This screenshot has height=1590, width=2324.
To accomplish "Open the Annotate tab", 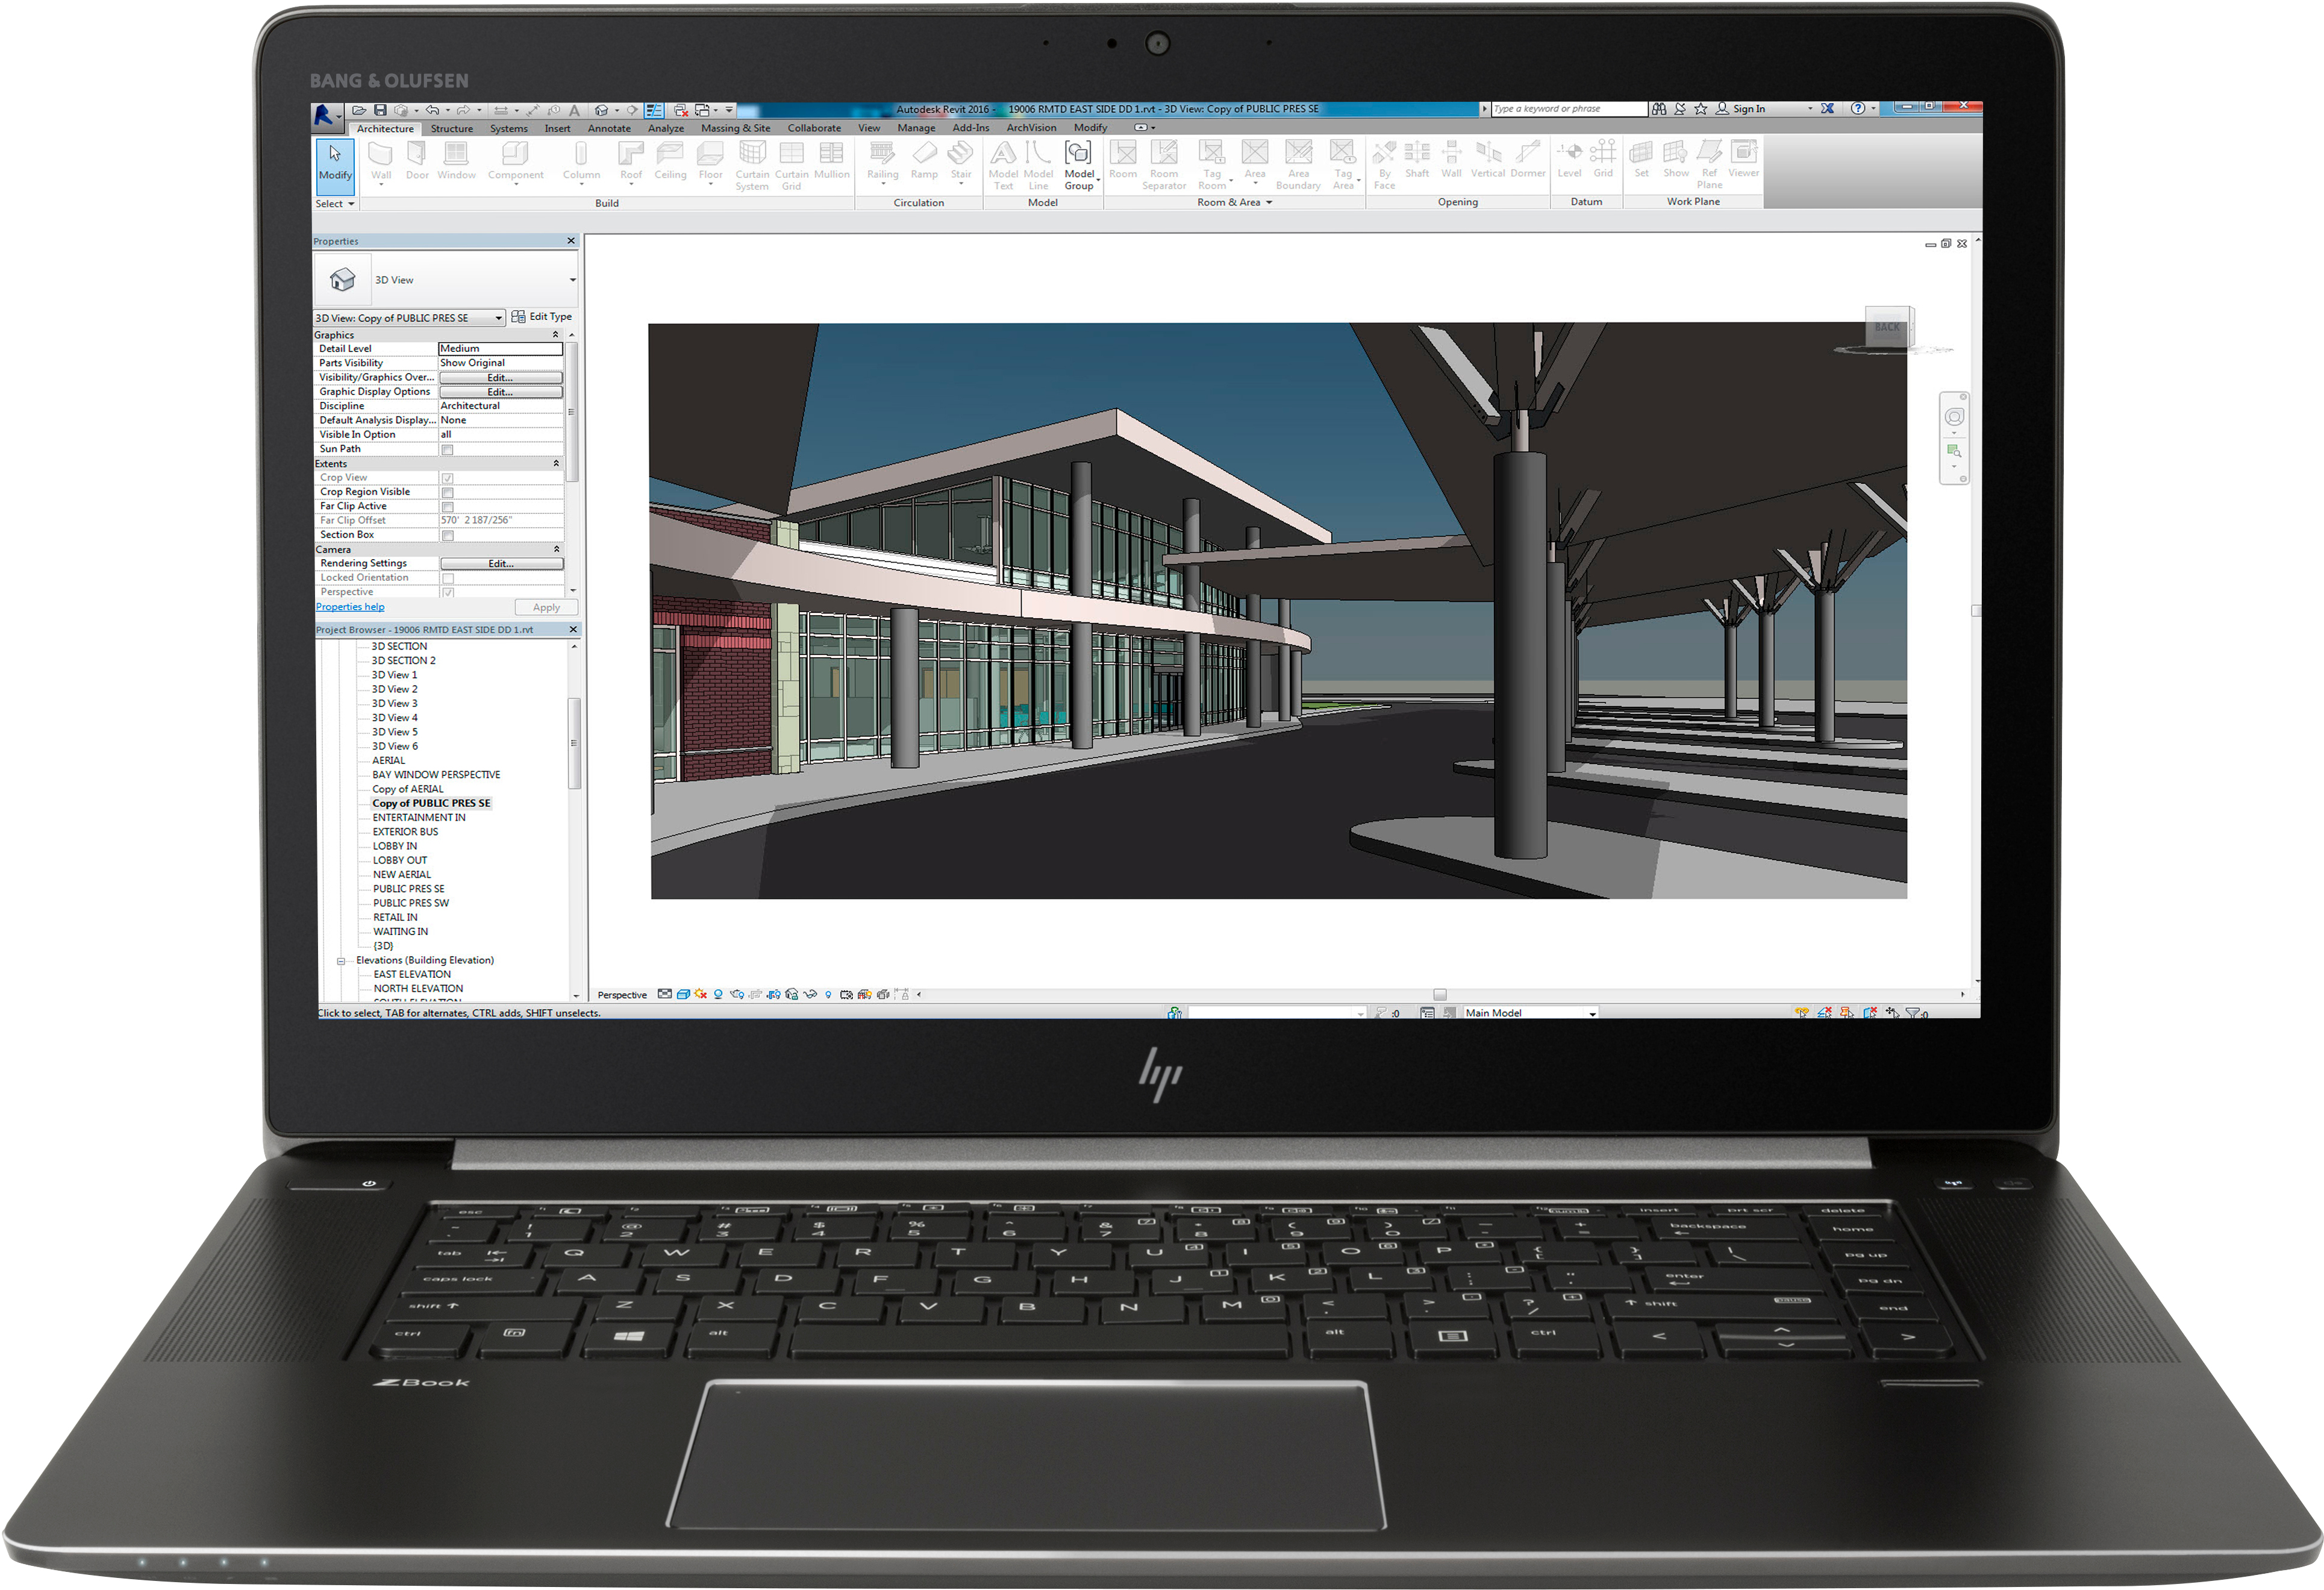I will (609, 128).
